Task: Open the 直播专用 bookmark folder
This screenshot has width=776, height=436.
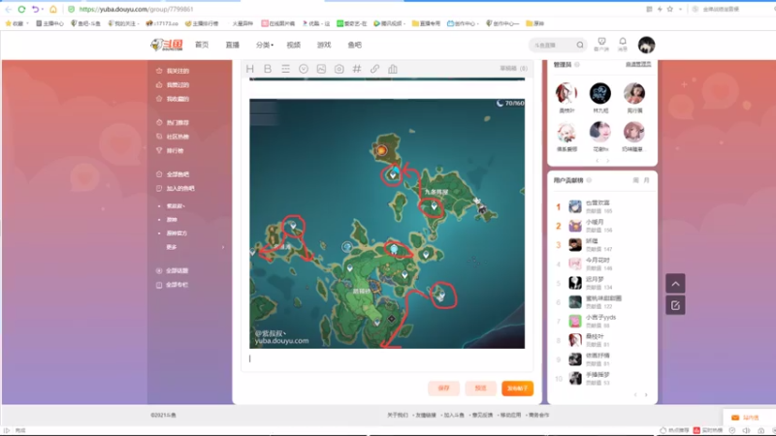Action: [x=426, y=23]
